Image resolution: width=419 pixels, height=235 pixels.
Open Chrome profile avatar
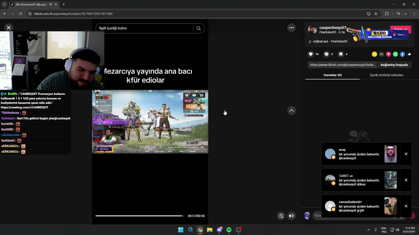[x=406, y=14]
